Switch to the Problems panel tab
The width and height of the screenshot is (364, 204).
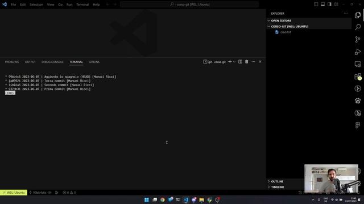point(12,62)
